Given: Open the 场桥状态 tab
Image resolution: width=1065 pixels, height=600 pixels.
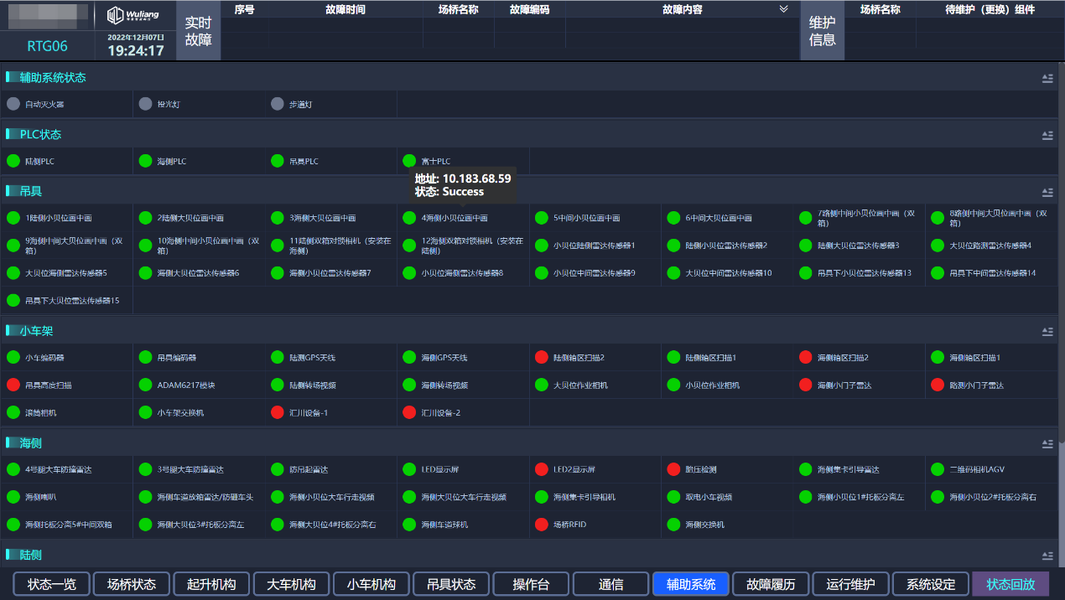Looking at the screenshot, I should pyautogui.click(x=132, y=584).
